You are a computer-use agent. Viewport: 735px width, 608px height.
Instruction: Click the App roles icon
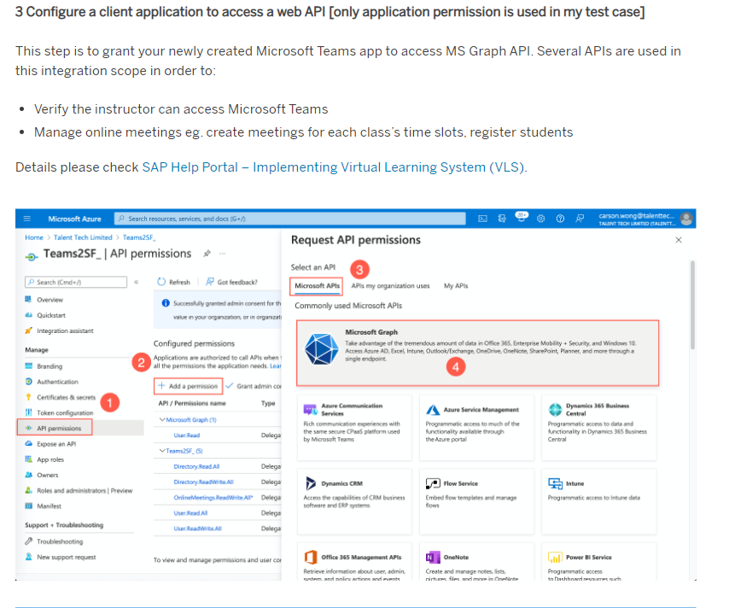pos(28,459)
